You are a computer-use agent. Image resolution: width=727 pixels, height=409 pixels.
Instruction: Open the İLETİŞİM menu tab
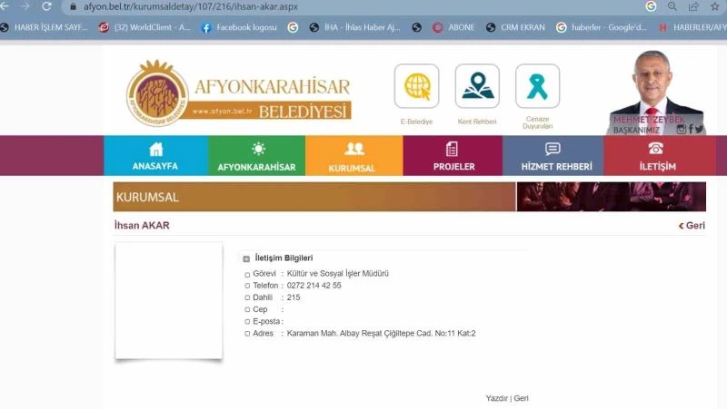657,156
